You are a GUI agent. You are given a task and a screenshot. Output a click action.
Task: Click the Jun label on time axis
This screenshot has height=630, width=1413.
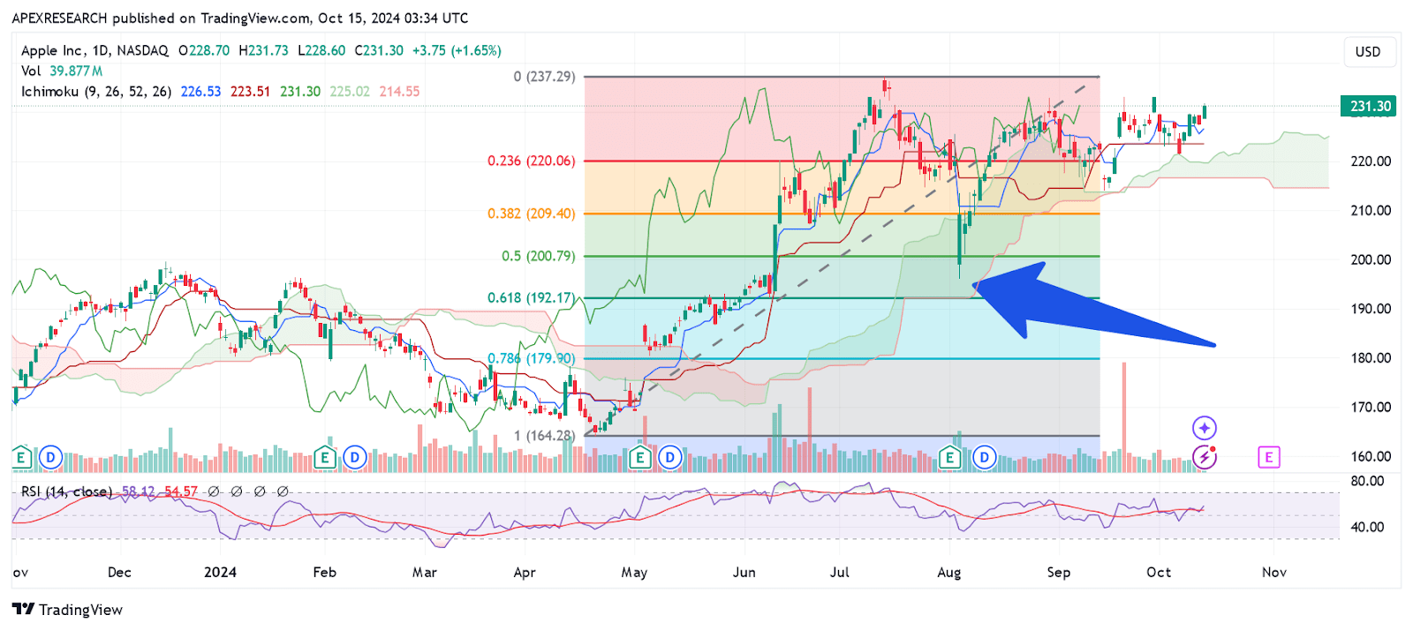744,572
